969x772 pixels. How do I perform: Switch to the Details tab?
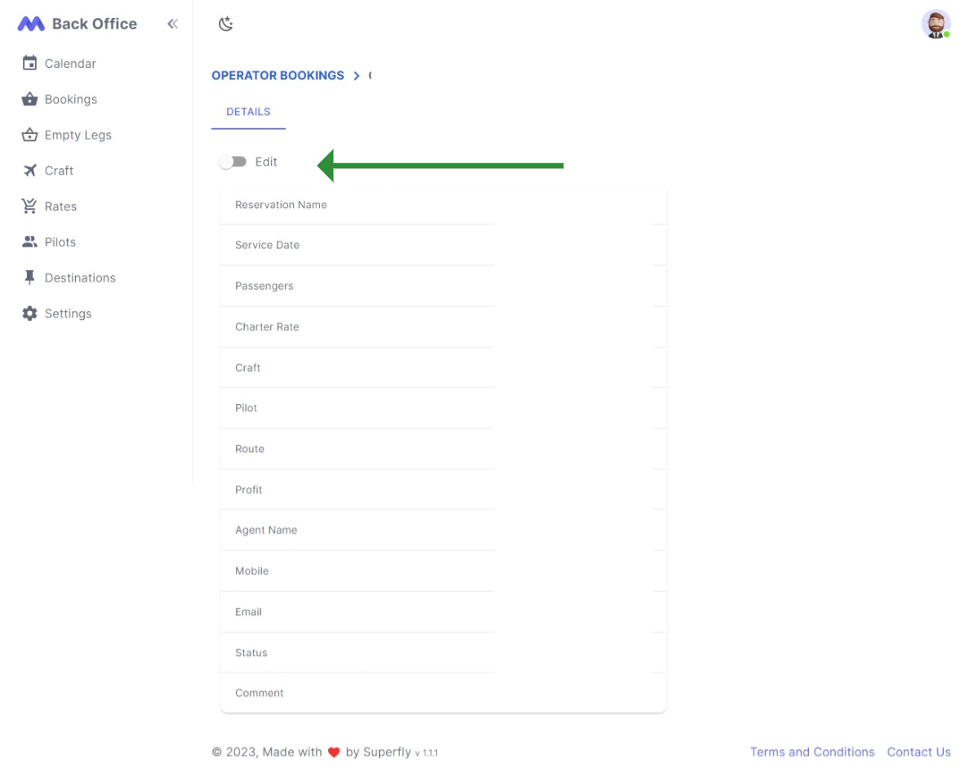248,112
